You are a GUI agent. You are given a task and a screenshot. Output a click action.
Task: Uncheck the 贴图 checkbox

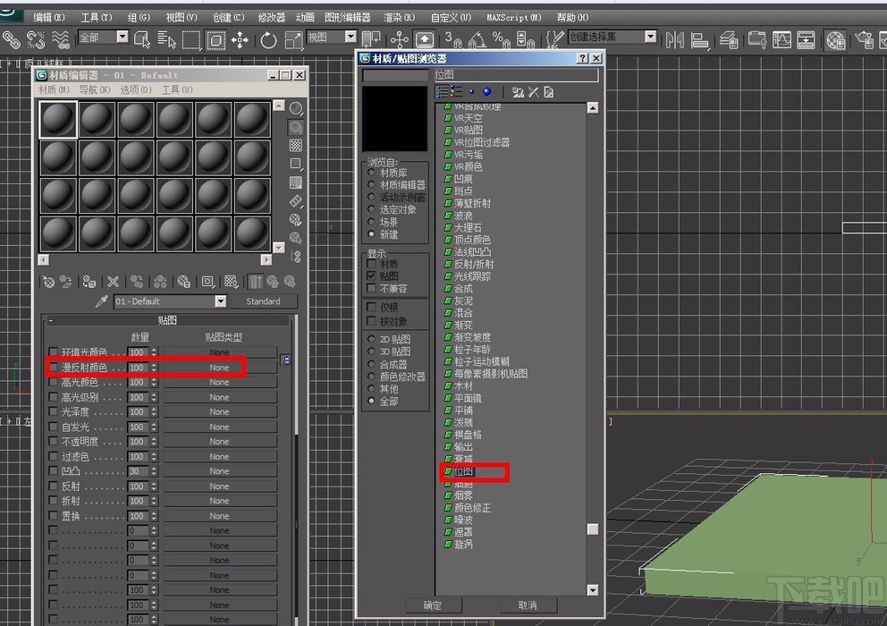click(x=373, y=275)
